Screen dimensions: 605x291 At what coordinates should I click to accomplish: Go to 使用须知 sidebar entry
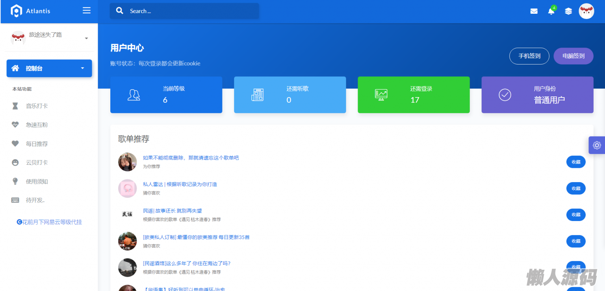[37, 182]
